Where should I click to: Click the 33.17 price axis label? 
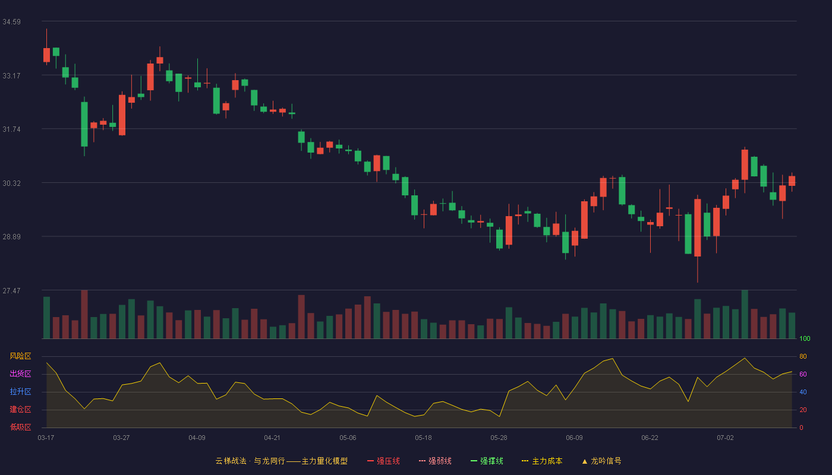click(x=11, y=75)
